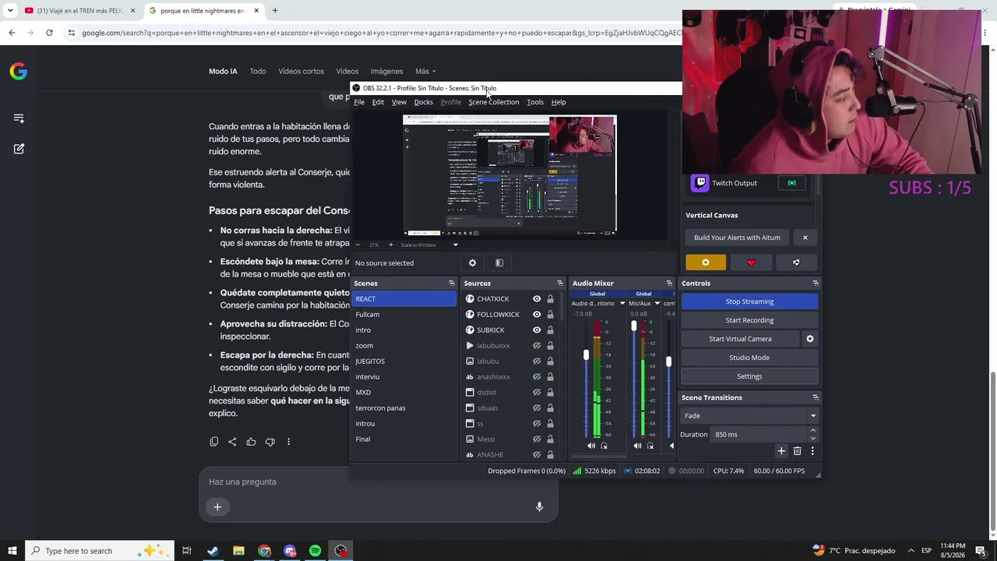Undock the Scenes panel
Image resolution: width=997 pixels, height=561 pixels.
(452, 284)
